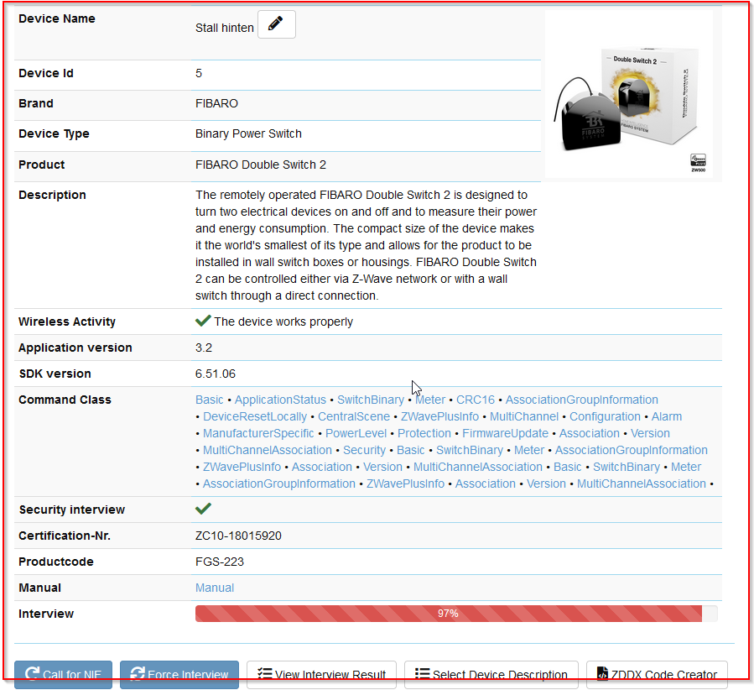The image size is (754, 690).
Task: Open the Meter command class link
Action: (x=429, y=399)
